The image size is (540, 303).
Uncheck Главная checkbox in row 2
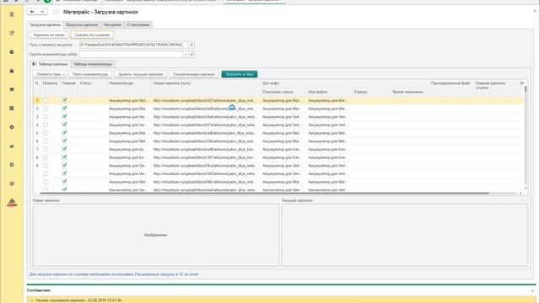64,109
